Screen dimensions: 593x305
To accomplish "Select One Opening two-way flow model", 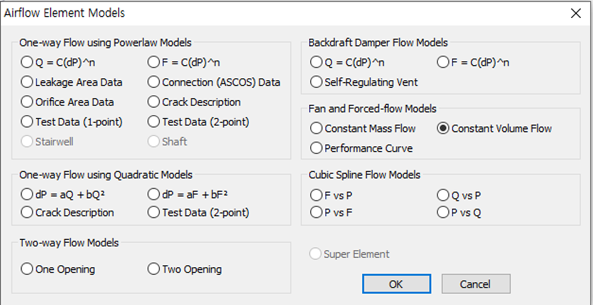I will pyautogui.click(x=27, y=269).
